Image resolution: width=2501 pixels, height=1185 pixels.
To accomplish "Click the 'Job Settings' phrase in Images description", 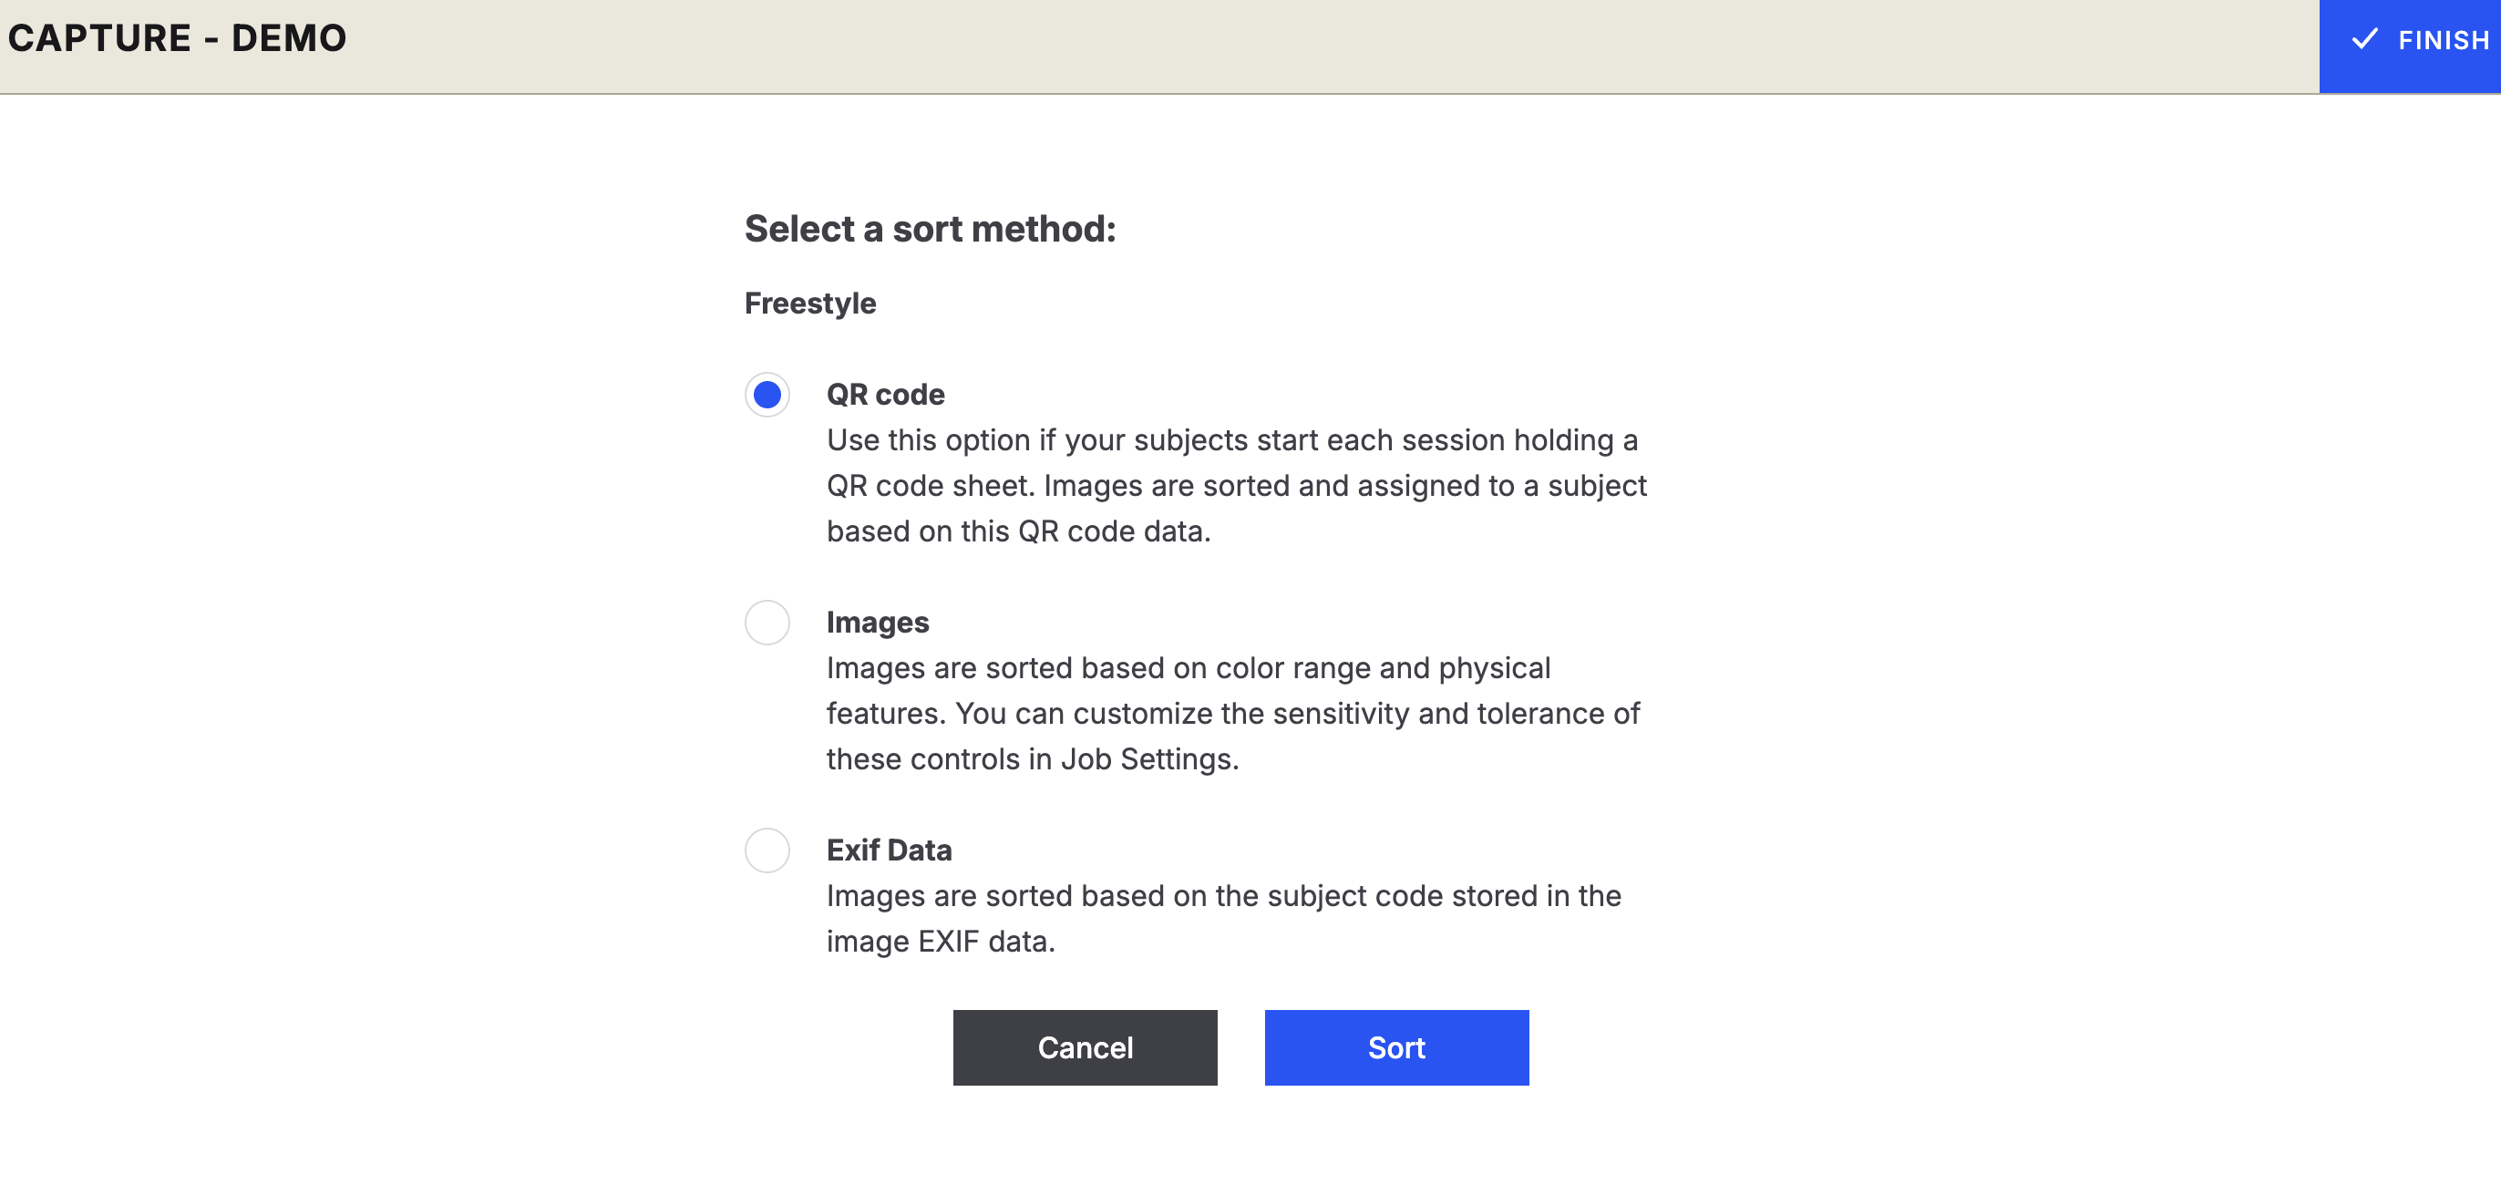I will (x=1148, y=758).
